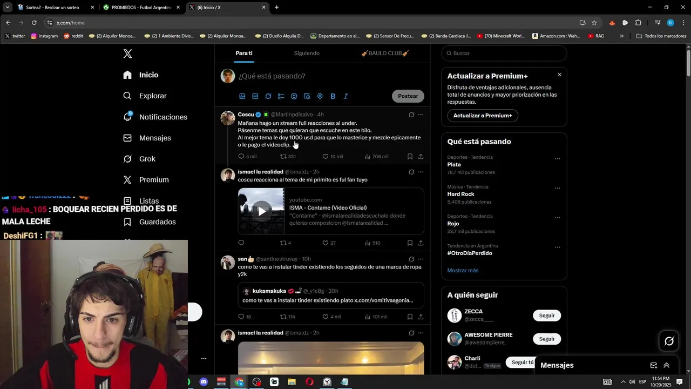The image size is (691, 389).
Task: Bookmark san's tinder post
Action: pyautogui.click(x=410, y=317)
